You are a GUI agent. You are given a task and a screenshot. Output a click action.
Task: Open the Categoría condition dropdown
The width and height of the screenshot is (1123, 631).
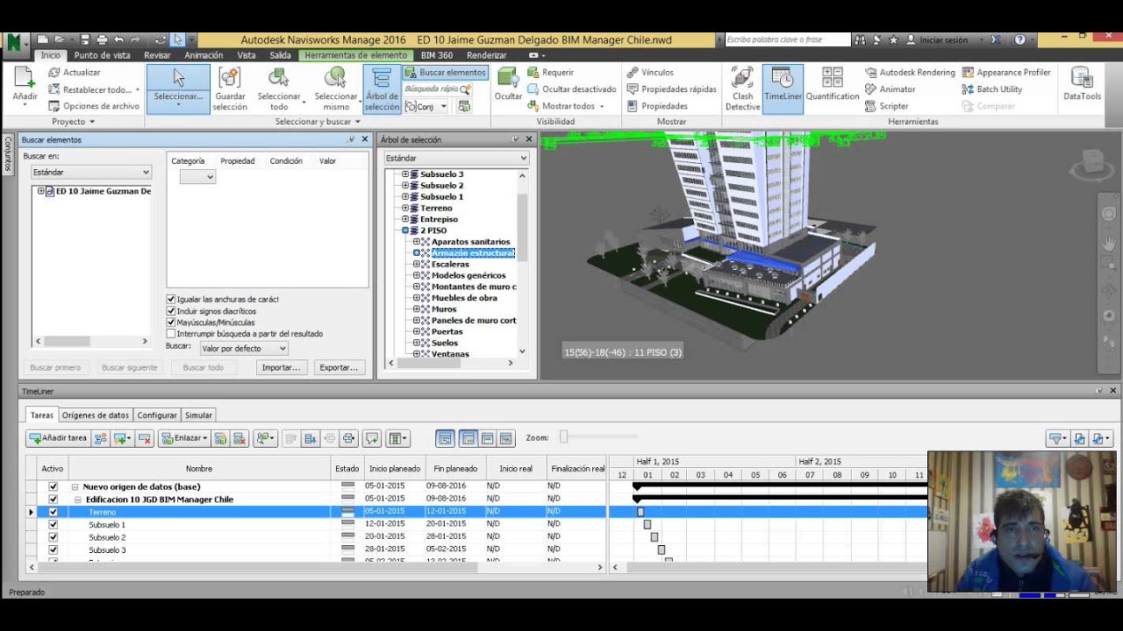point(197,176)
